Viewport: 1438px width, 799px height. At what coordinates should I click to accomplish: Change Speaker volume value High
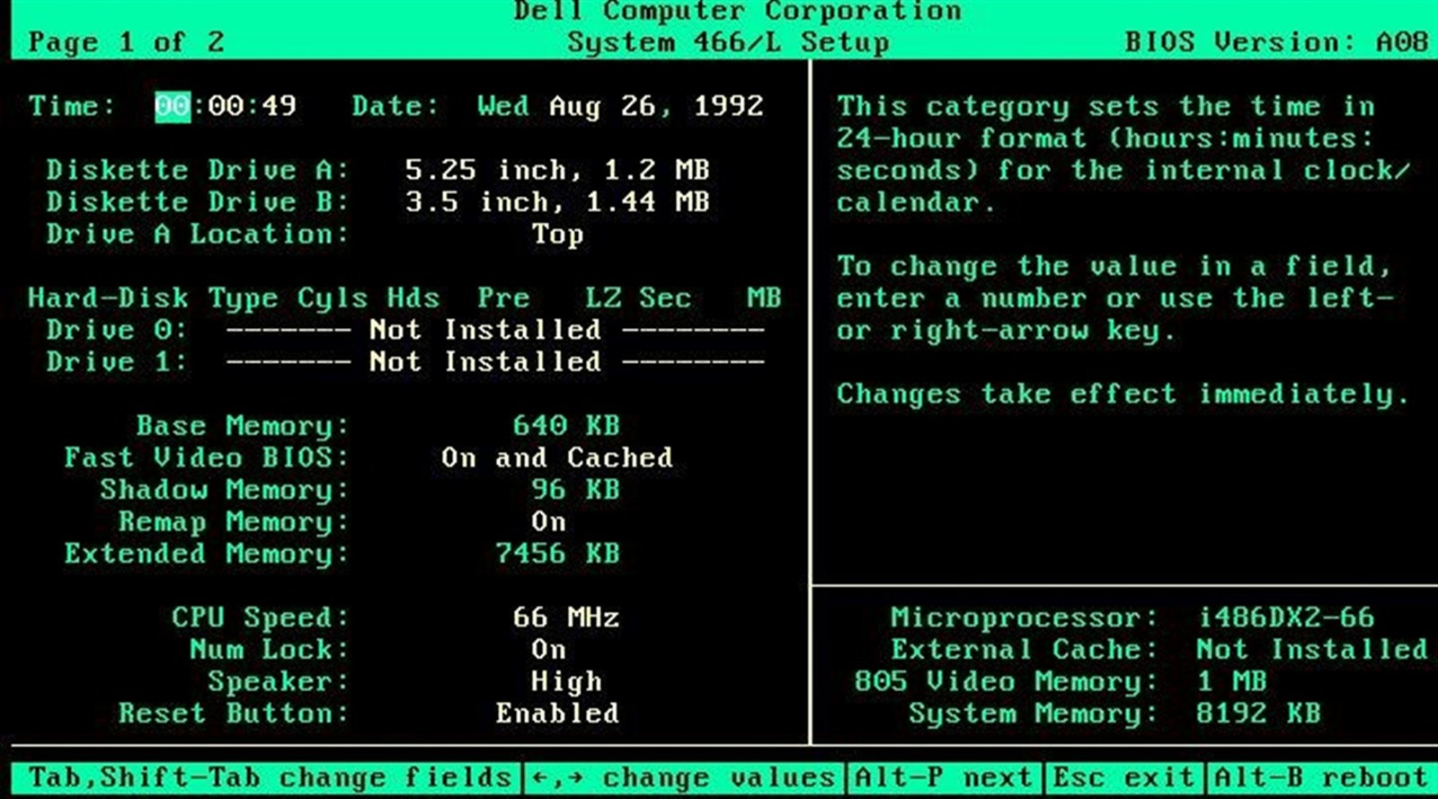[566, 681]
